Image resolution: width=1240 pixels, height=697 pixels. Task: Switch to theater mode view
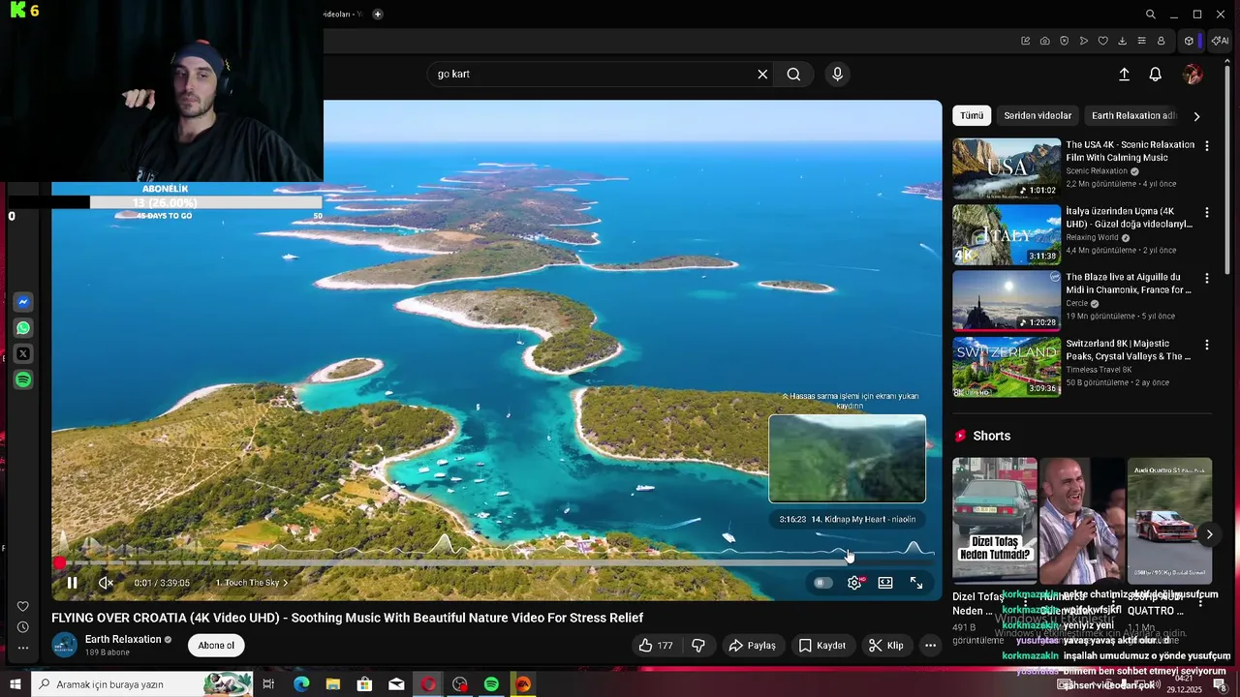click(885, 583)
